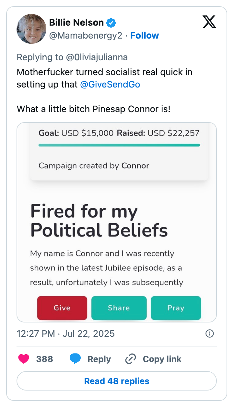Like the tweet with the heart icon
This screenshot has width=234, height=409.
click(x=24, y=359)
